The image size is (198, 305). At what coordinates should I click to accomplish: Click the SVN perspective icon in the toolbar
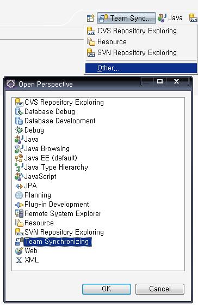tap(193, 18)
